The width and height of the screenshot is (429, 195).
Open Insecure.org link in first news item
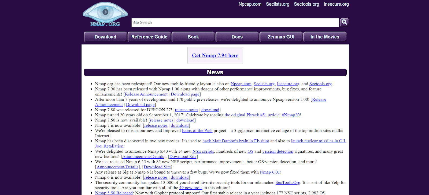[x=288, y=84]
